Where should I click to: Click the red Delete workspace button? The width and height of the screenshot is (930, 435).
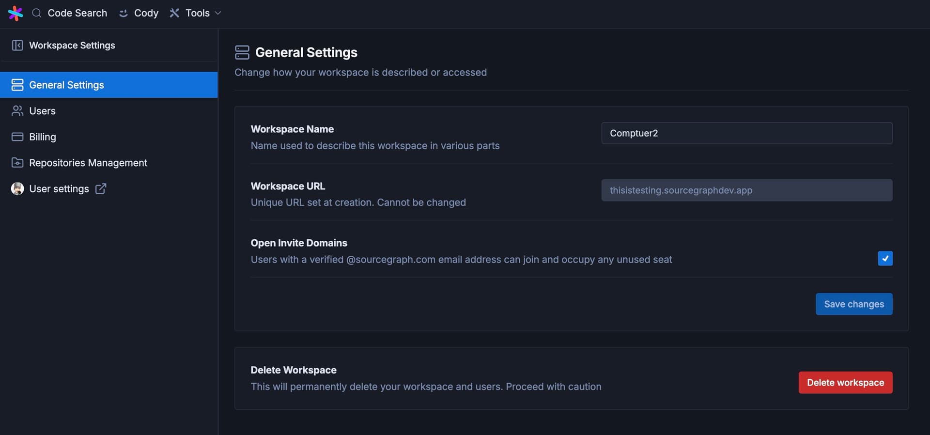pos(845,383)
